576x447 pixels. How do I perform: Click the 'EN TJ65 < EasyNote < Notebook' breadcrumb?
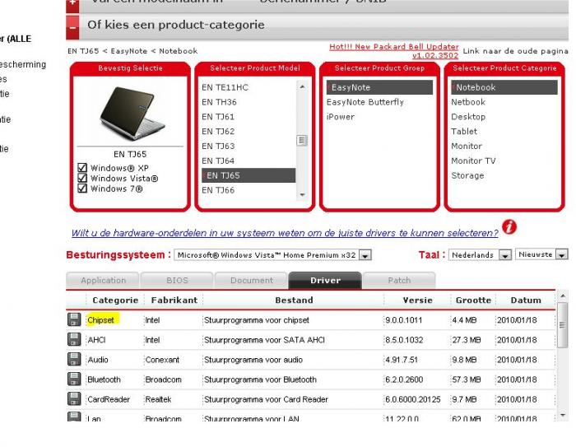click(x=132, y=51)
